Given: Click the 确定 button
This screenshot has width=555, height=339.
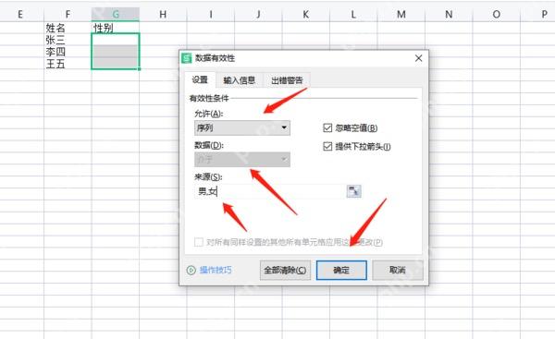Looking at the screenshot, I should 341,271.
